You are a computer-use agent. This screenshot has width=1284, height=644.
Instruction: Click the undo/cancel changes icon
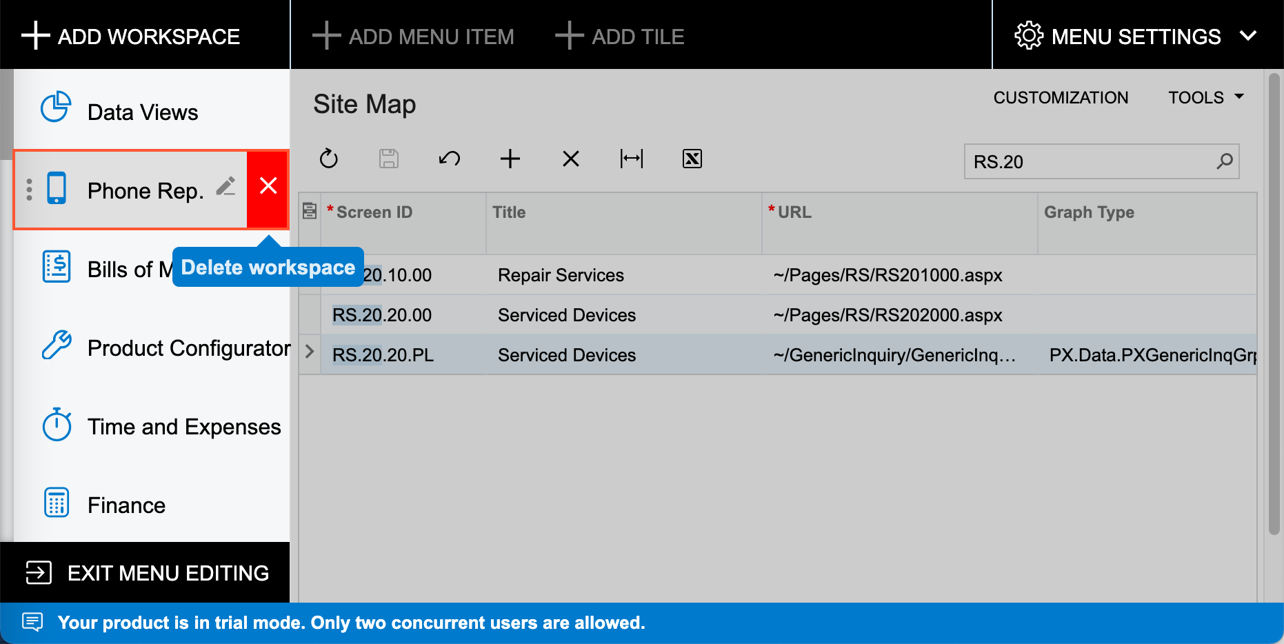tap(449, 159)
